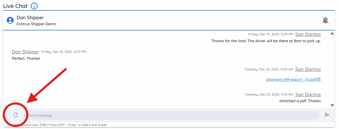Screen dimensions: 339x129
Task: Open the Dan Shipper sender name link
Action: tap(25, 52)
